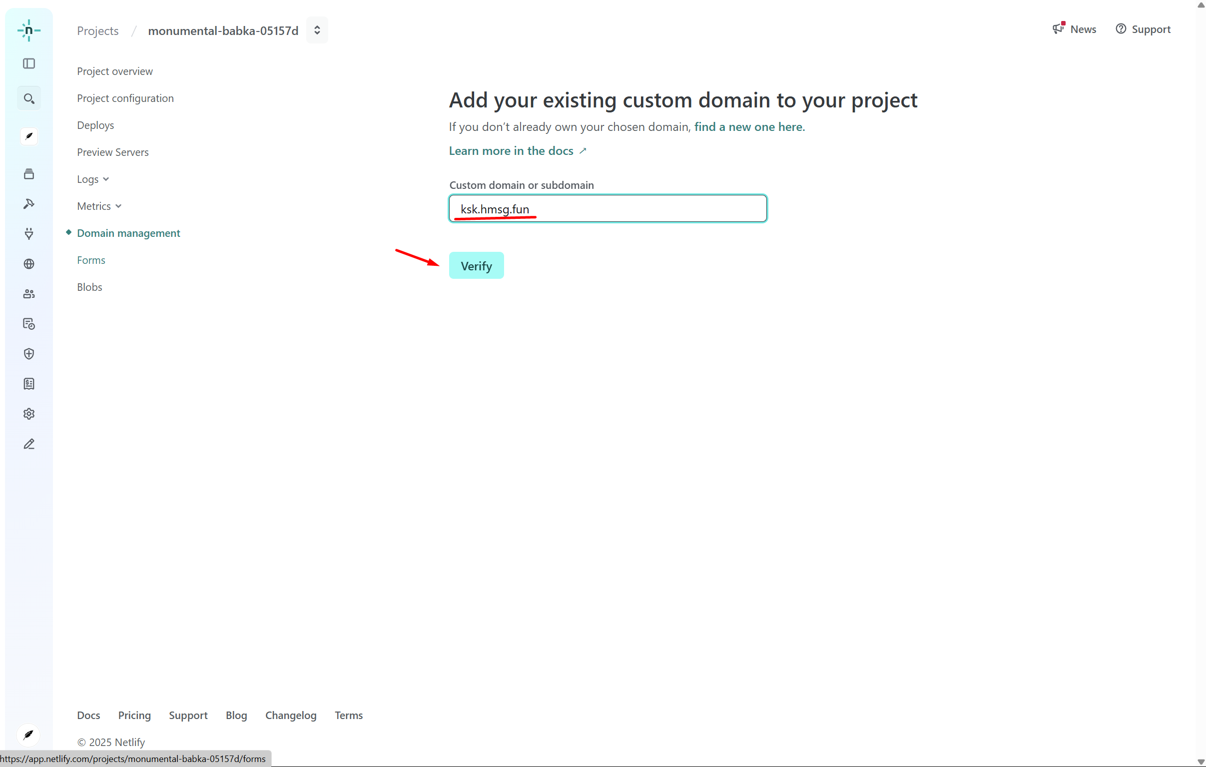The height and width of the screenshot is (767, 1206).
Task: Expand the Metrics submenu
Action: point(98,206)
